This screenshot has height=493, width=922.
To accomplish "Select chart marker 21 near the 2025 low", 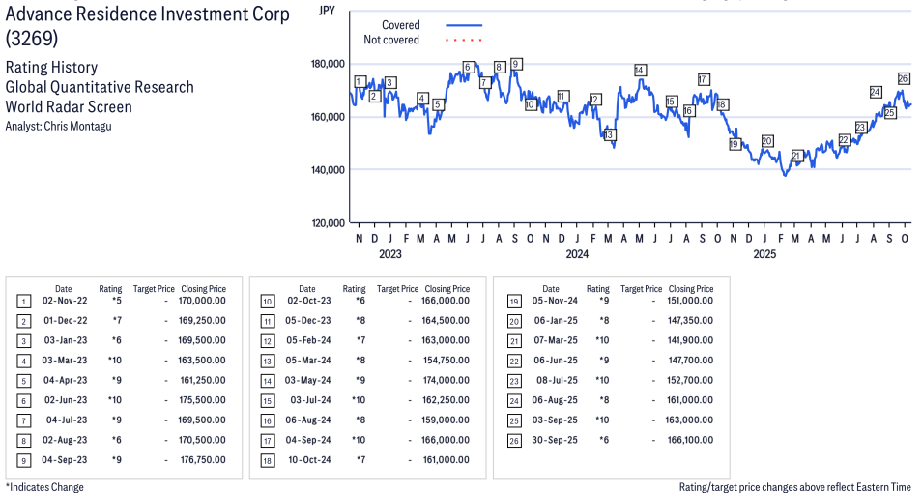I will point(797,156).
